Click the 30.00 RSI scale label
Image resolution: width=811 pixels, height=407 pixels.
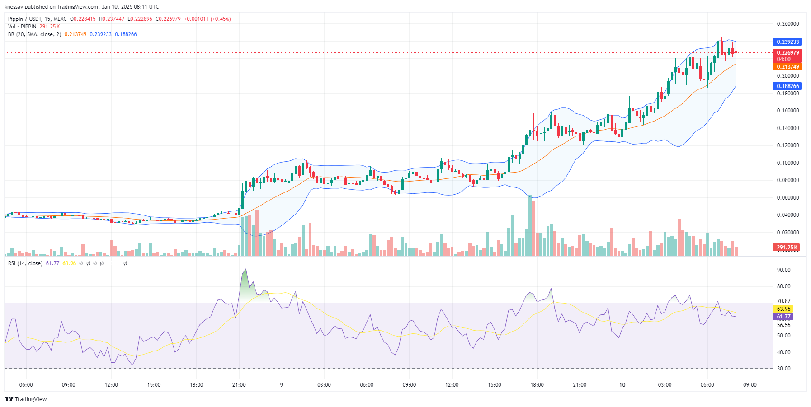click(x=783, y=369)
